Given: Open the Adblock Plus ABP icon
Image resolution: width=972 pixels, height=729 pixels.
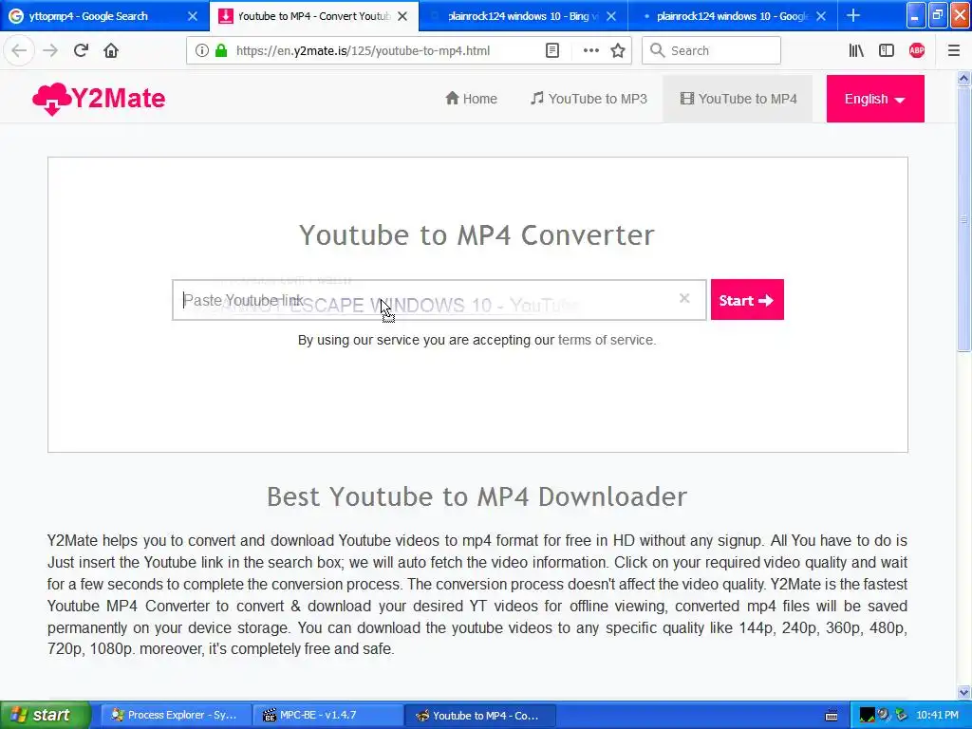Looking at the screenshot, I should coord(917,50).
